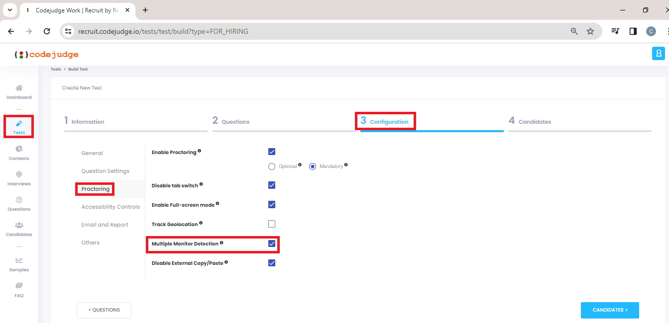Open the Interviews section
The height and width of the screenshot is (323, 669).
18,179
